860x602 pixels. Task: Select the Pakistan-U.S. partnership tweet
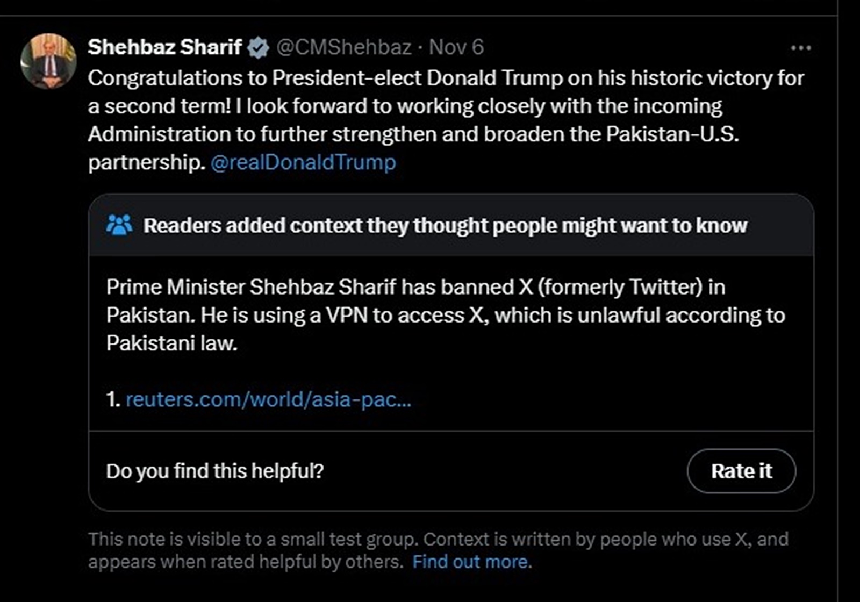click(446, 118)
